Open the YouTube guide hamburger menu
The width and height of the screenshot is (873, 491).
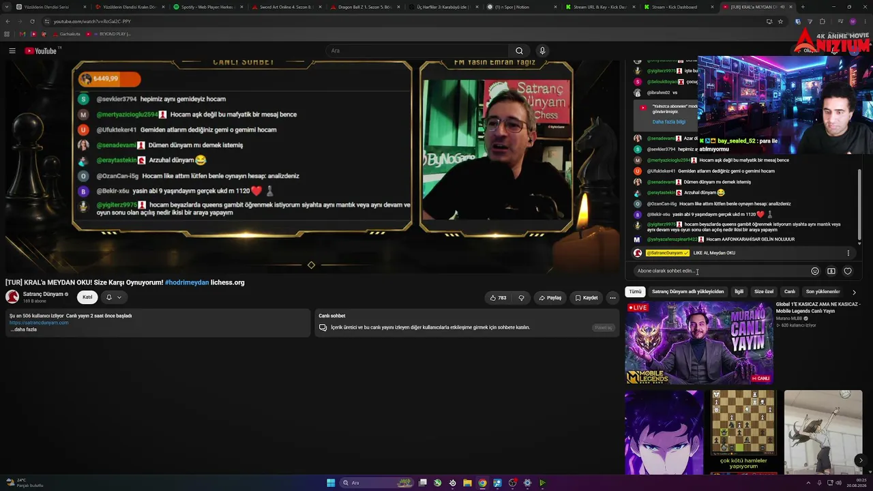click(x=12, y=50)
